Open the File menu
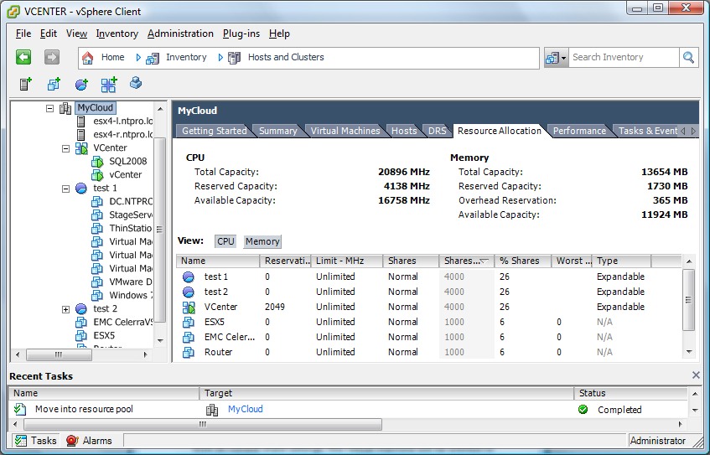710x455 pixels. click(23, 34)
